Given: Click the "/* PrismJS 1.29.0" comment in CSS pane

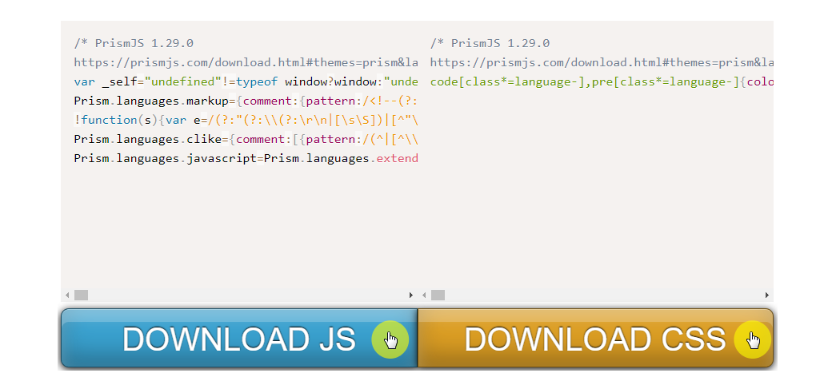Looking at the screenshot, I should pyautogui.click(x=490, y=43).
